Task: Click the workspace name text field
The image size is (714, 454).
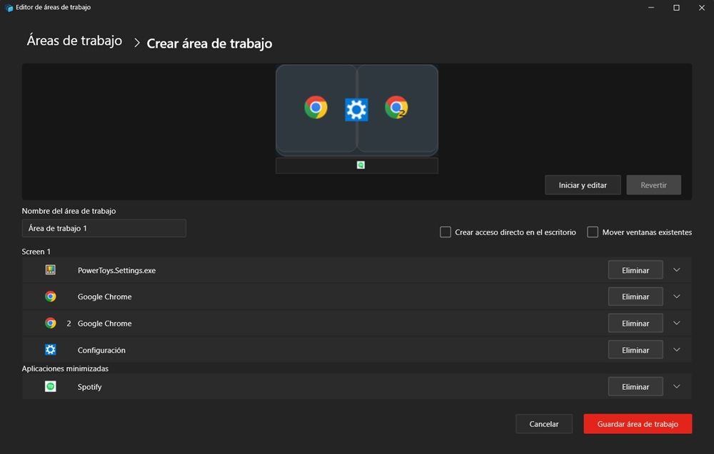Action: tap(104, 229)
